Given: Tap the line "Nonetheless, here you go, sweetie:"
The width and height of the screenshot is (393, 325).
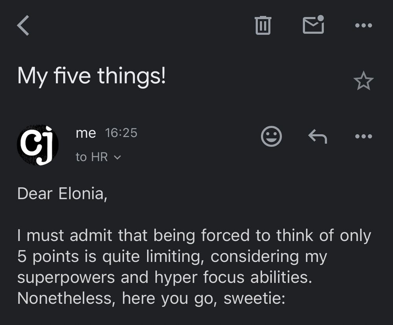Looking at the screenshot, I should tap(151, 298).
